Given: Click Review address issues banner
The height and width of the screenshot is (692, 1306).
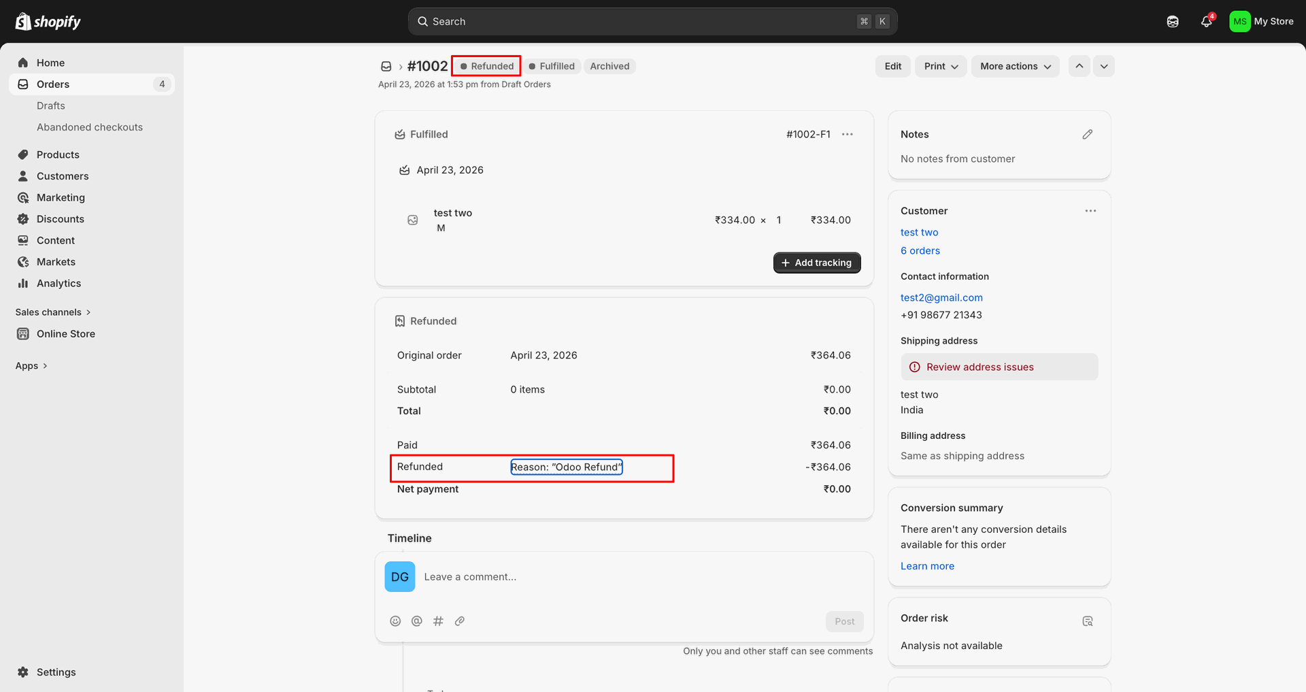Looking at the screenshot, I should click(x=999, y=367).
